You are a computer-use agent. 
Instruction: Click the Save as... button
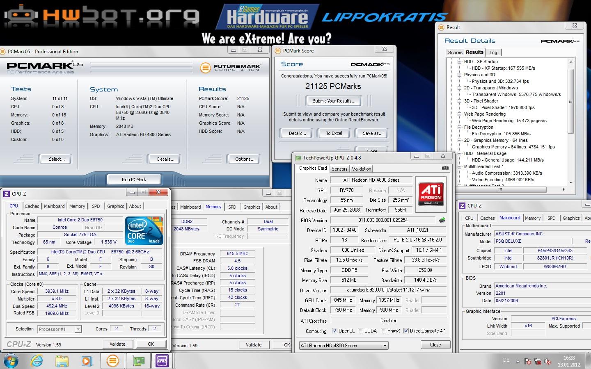click(373, 133)
